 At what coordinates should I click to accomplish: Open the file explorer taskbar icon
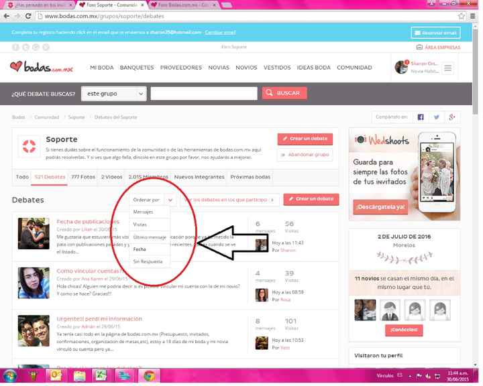tap(79, 376)
